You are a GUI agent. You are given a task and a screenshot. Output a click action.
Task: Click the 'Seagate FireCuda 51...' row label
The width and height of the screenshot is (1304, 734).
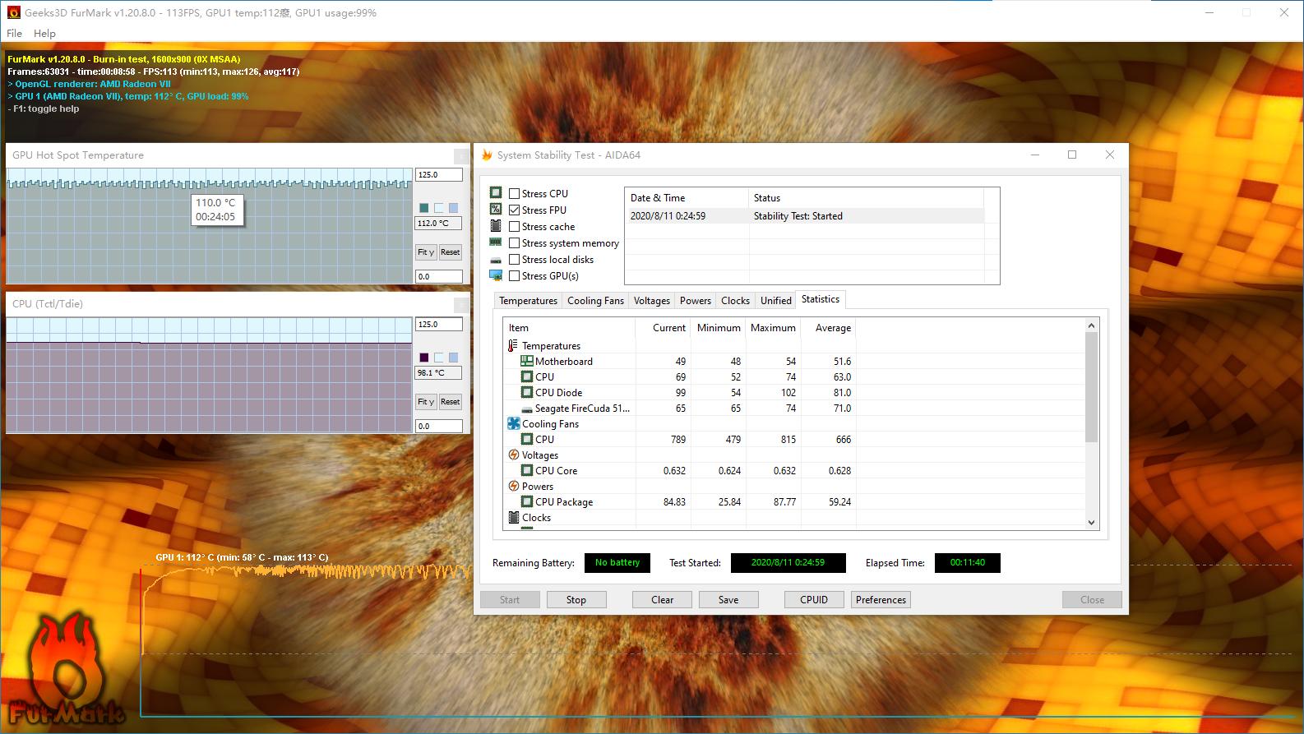click(582, 409)
